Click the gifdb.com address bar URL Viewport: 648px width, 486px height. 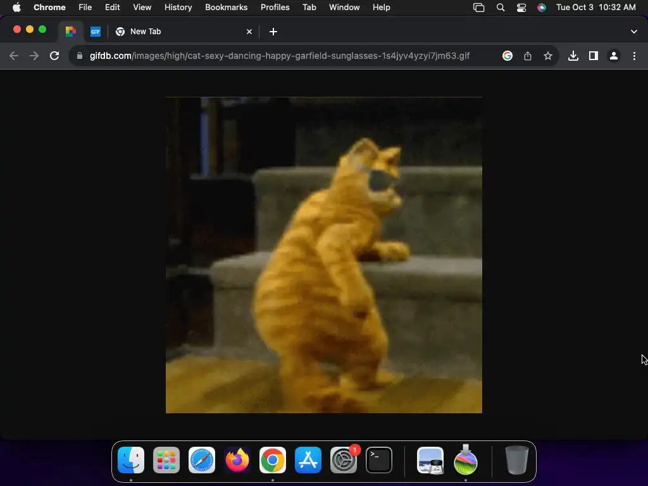coord(279,56)
